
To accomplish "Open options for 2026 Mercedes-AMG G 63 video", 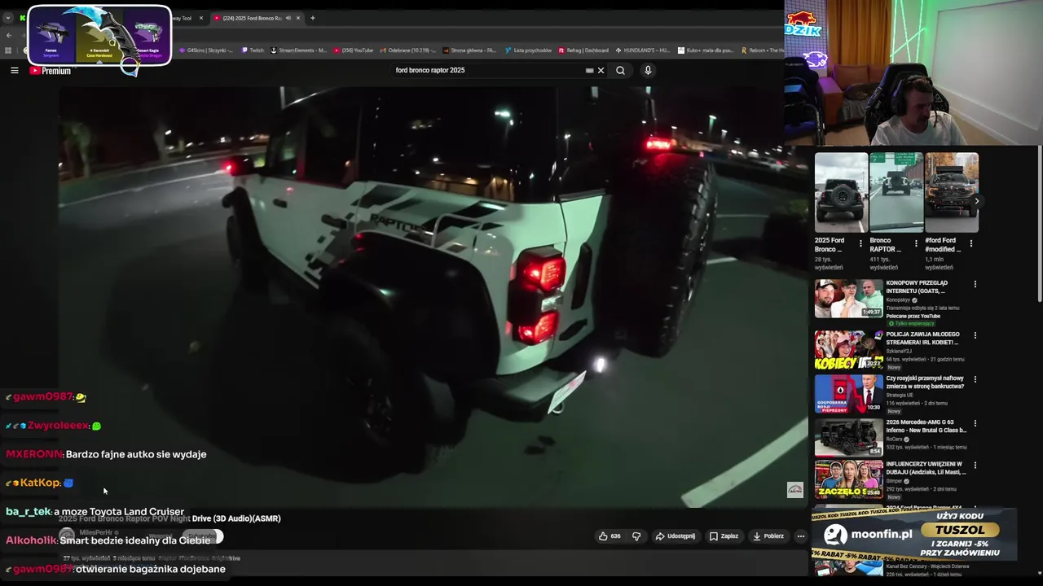I will click(975, 423).
